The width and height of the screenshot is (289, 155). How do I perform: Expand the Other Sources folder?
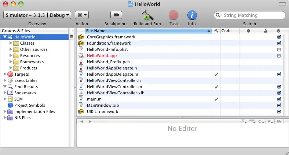11,49
